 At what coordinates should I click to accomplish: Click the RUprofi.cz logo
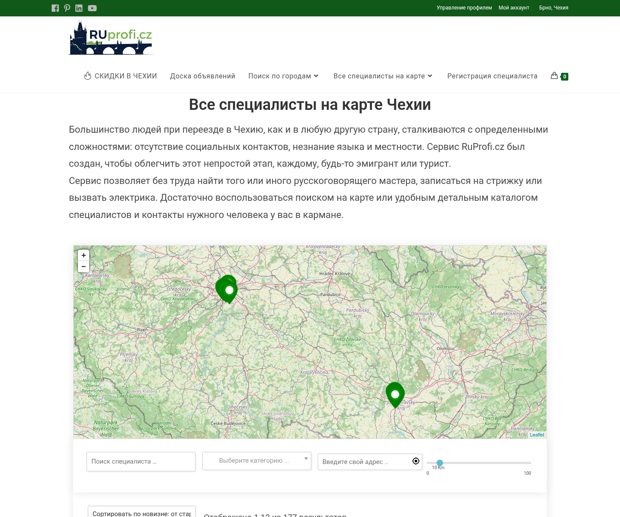coord(111,38)
